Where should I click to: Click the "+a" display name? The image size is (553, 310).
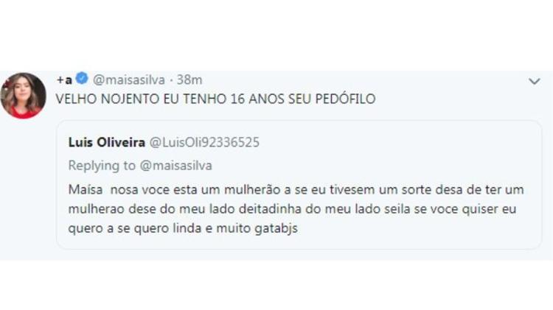(66, 80)
